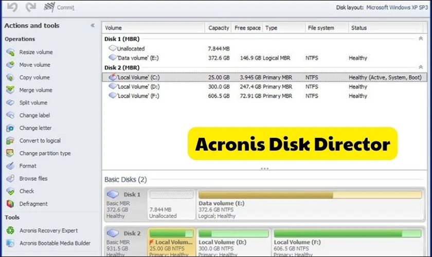Click the 'Data volume' (E:) disk icon

pos(113,58)
